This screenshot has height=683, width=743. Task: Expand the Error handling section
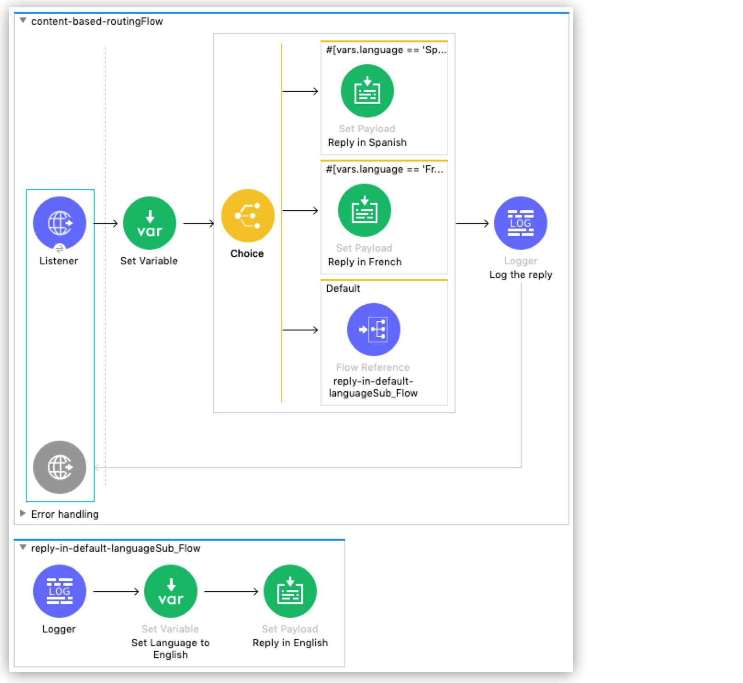[23, 514]
